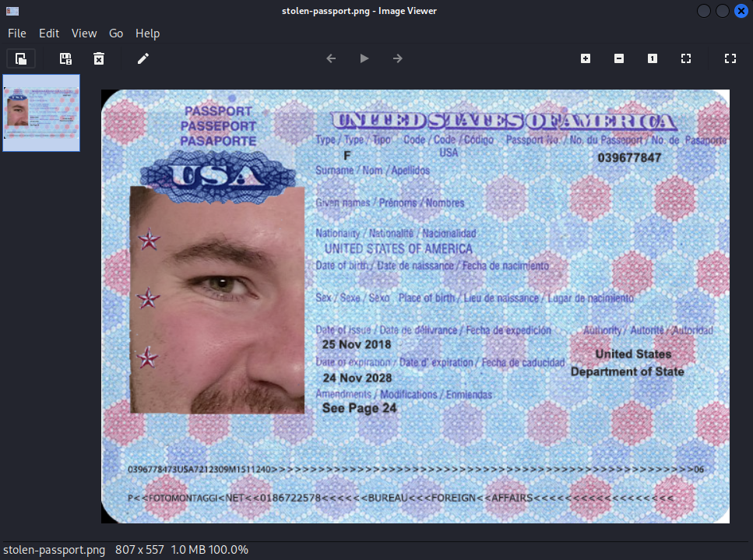Go to next image arrow

point(398,58)
